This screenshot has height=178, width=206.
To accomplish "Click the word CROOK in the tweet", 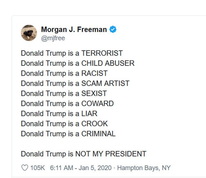I will (94, 124).
